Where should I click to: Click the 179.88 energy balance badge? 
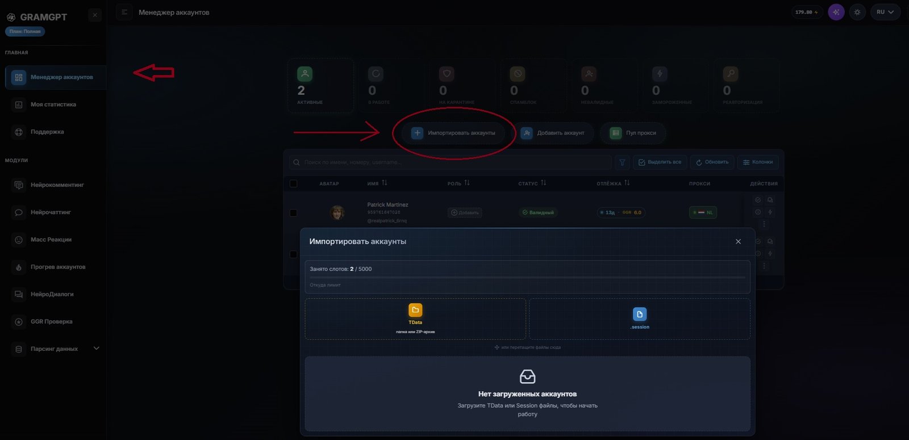pos(807,12)
